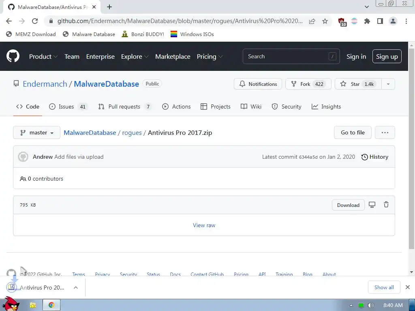The image size is (415, 311).
Task: Click the page vertical scrollbar thumb
Action: point(411,149)
